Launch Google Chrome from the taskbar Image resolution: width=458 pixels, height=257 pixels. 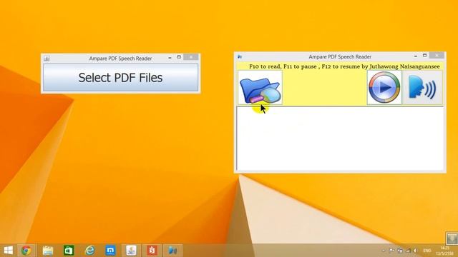pos(26,251)
